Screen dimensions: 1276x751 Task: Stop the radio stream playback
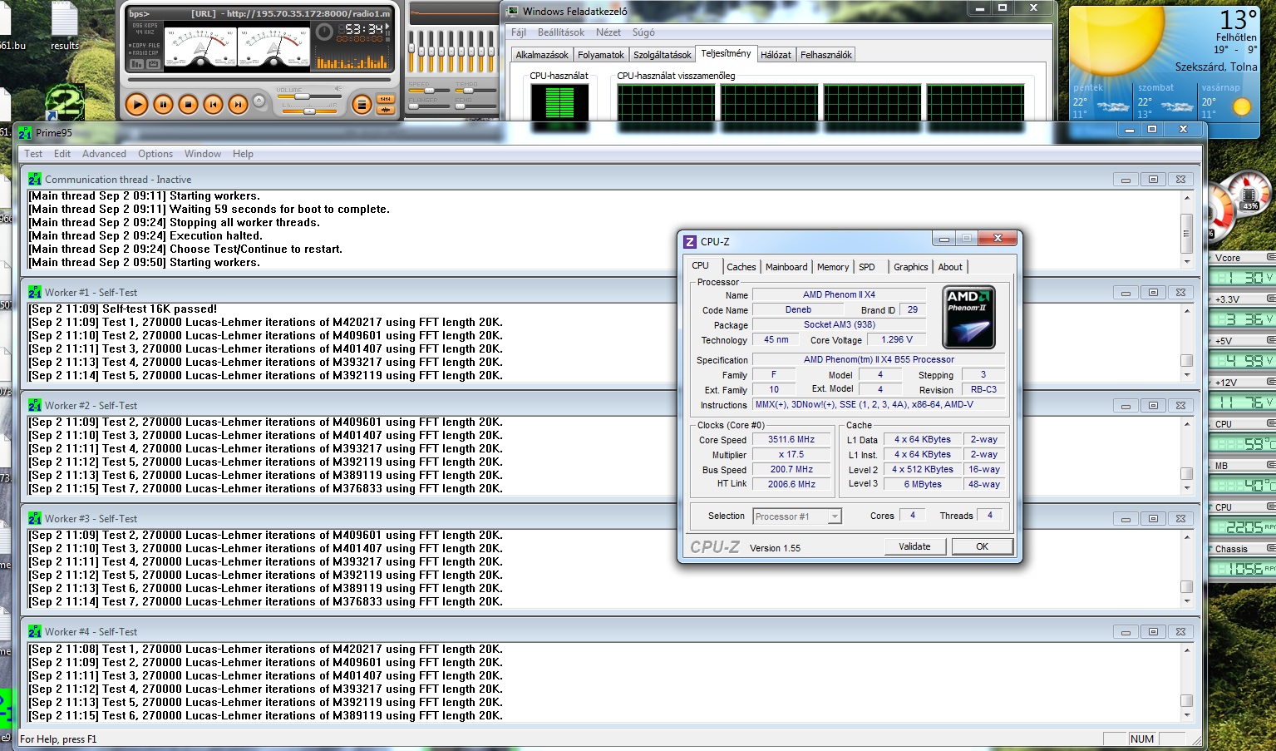[188, 104]
